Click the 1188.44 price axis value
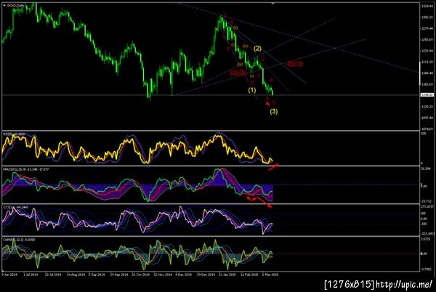Image resolution: width=436 pixels, height=292 pixels. coord(427,73)
